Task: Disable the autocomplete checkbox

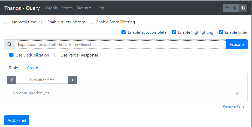Action: tap(124, 32)
